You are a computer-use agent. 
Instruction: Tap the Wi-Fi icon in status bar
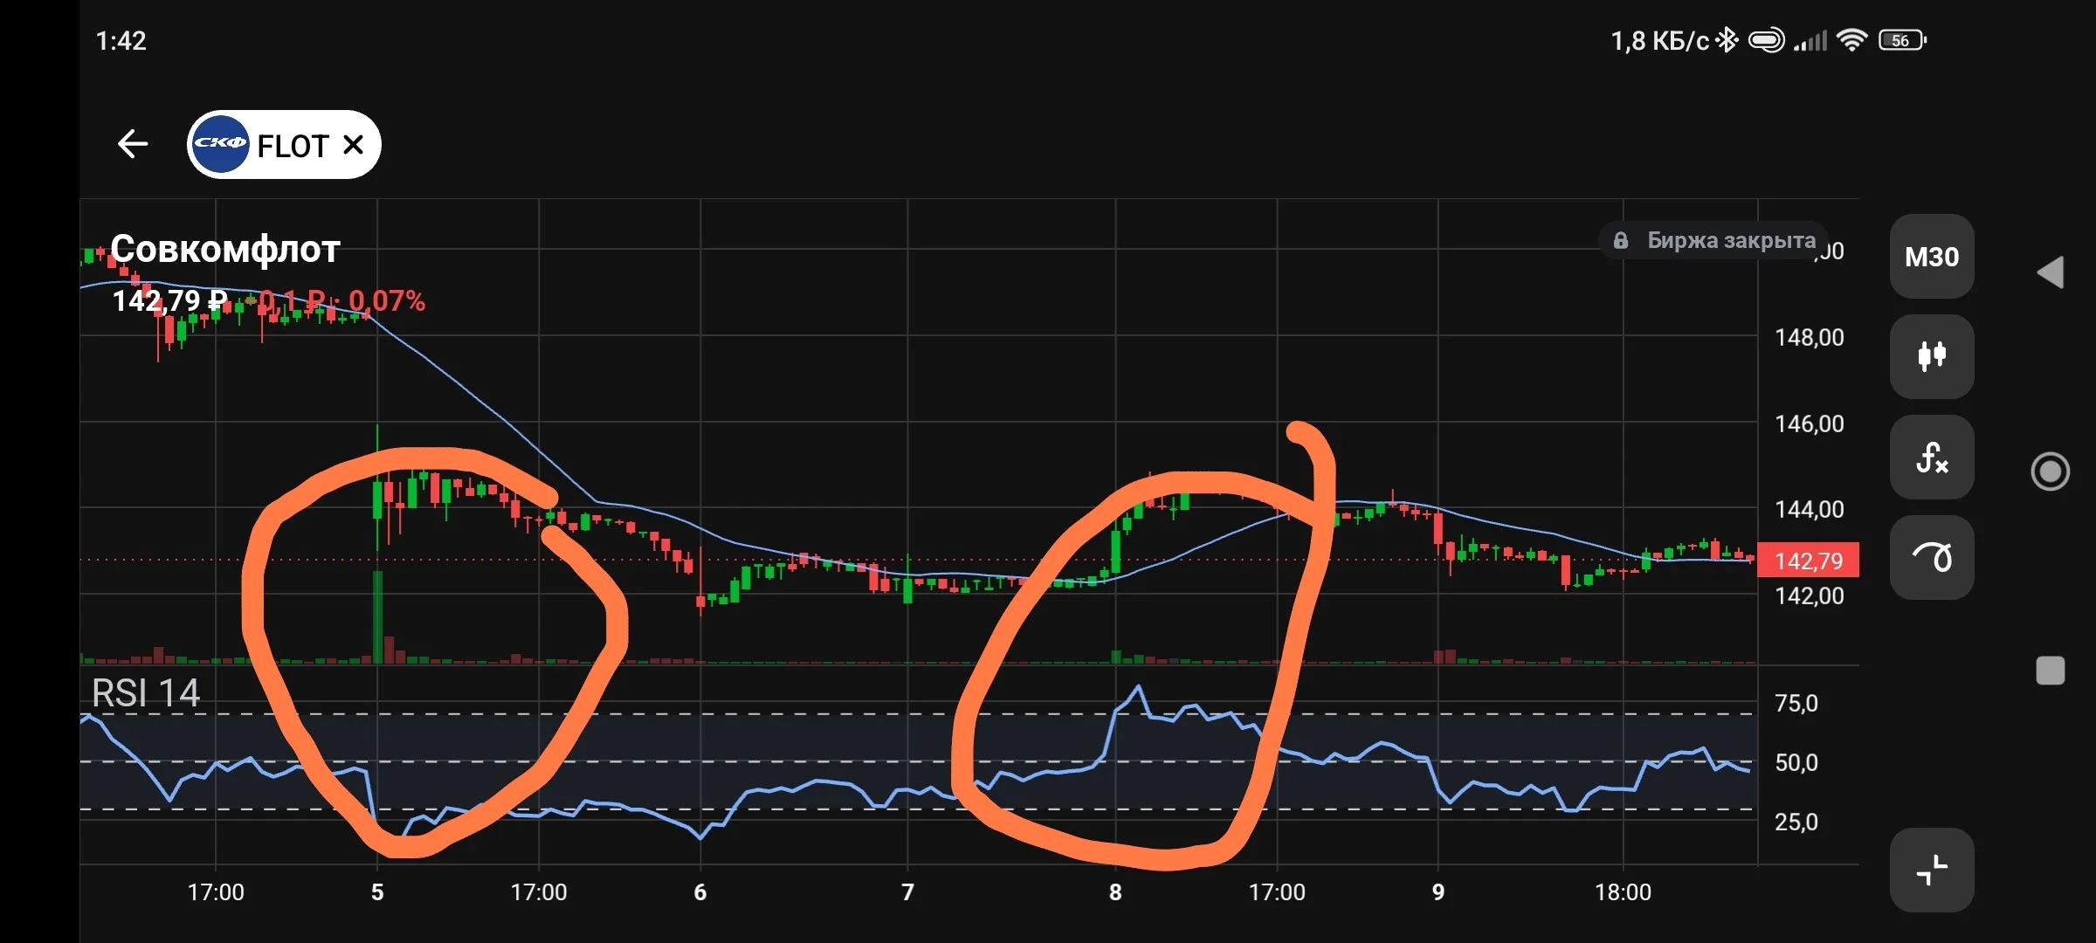(1851, 40)
